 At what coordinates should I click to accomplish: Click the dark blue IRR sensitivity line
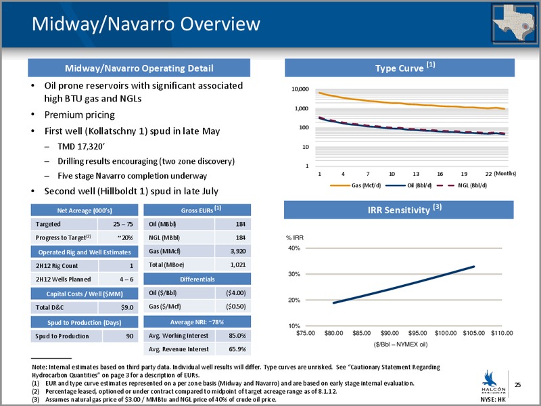404,285
